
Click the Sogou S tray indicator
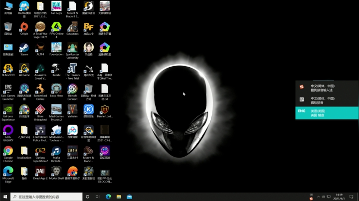(x=311, y=199)
